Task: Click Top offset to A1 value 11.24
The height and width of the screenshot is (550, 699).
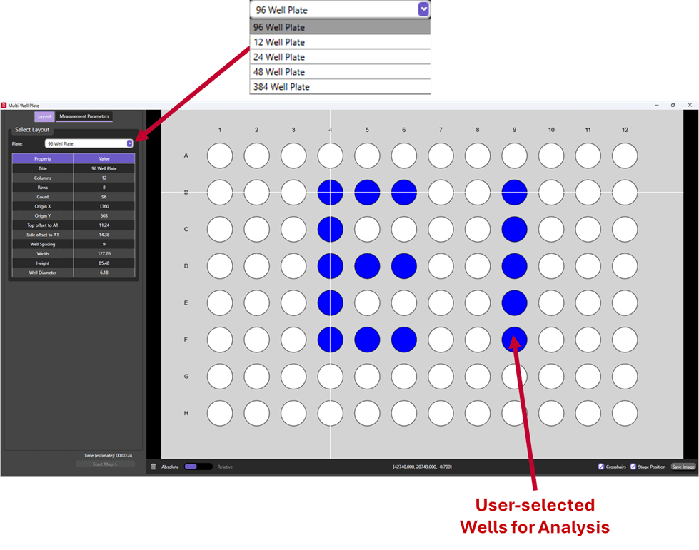Action: (104, 225)
